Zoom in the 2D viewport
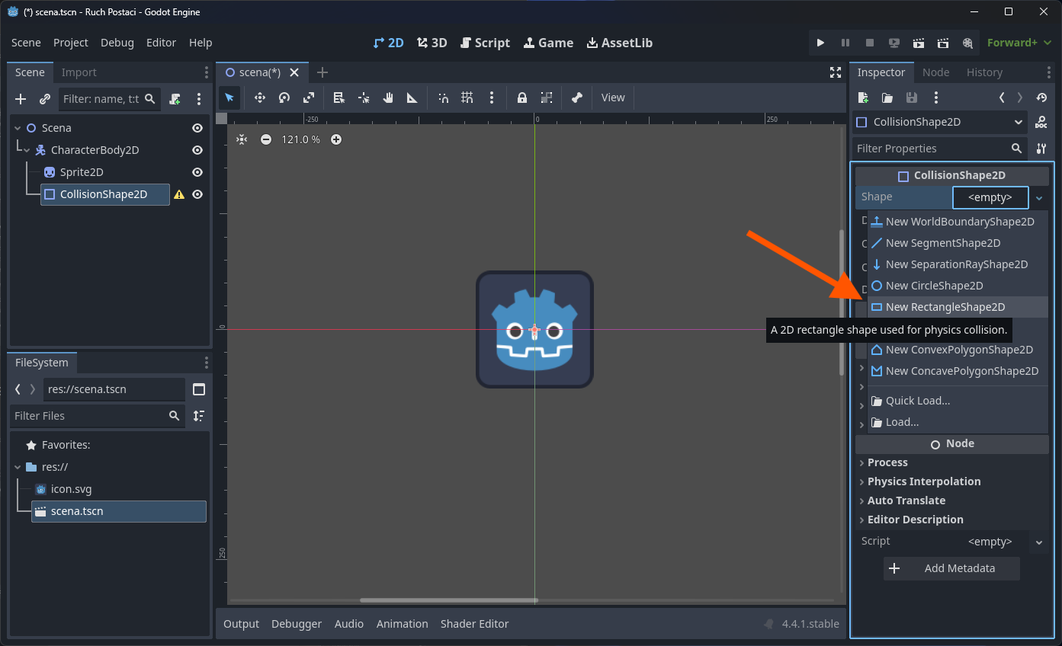The image size is (1062, 646). pyautogui.click(x=336, y=139)
